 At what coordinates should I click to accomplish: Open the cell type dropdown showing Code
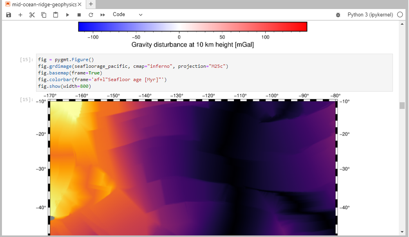tap(128, 14)
